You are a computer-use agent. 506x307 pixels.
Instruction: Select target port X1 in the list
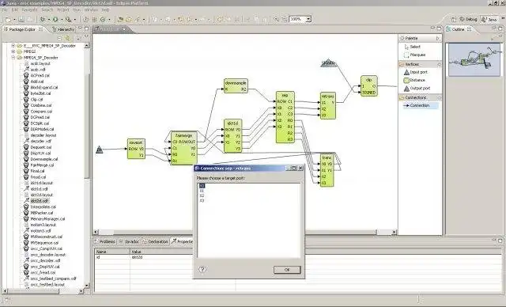202,191
